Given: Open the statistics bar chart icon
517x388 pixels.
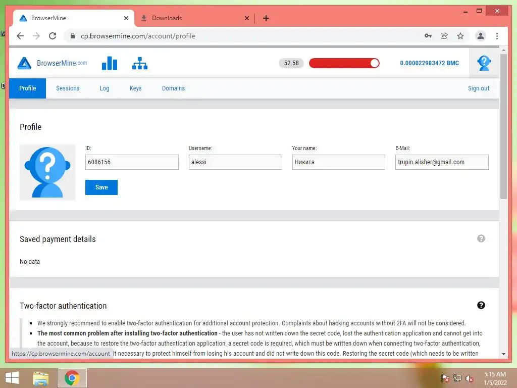Looking at the screenshot, I should (110, 63).
